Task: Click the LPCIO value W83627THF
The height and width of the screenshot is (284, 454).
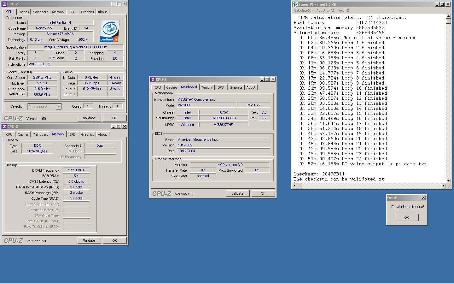Action: click(x=224, y=125)
